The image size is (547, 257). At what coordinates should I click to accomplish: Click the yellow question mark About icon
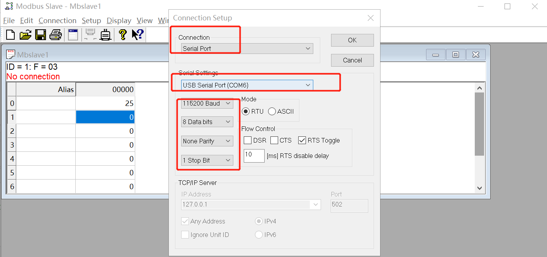(123, 35)
